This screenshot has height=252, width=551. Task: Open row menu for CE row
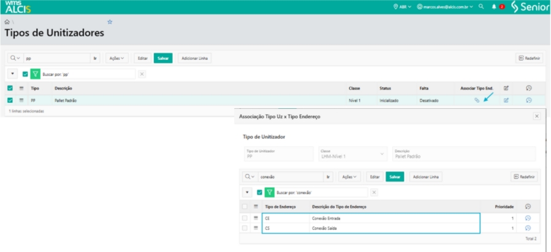[x=256, y=218]
